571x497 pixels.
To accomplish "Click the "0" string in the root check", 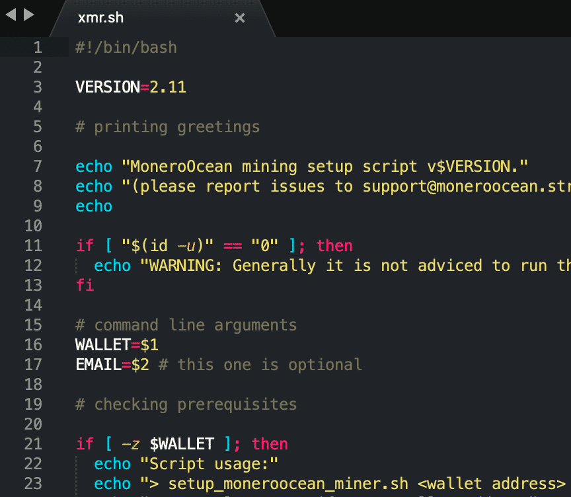I will [x=265, y=246].
